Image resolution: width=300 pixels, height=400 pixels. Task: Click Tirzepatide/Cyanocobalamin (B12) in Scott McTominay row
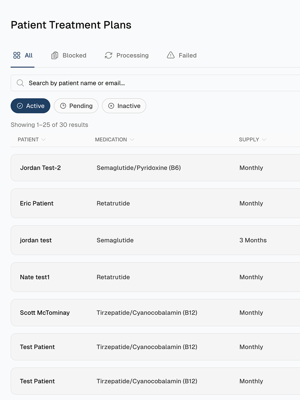(x=147, y=313)
